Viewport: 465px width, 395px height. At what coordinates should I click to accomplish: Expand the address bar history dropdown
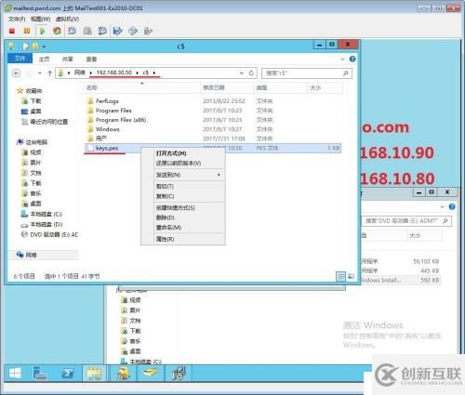click(242, 73)
